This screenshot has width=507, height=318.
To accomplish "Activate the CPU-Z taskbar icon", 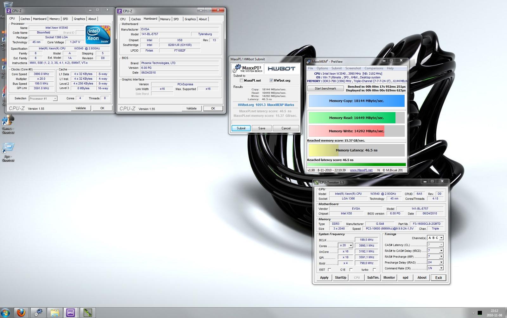I will [x=70, y=313].
